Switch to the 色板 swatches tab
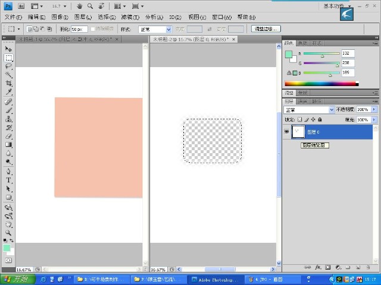The image size is (381, 285). pos(303,43)
